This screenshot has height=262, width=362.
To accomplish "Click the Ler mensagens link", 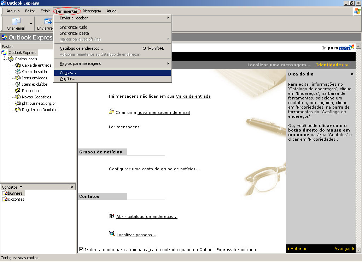I will 124,127.
